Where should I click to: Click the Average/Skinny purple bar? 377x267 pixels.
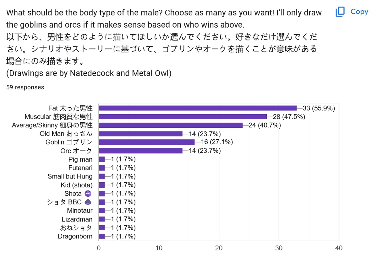(171, 125)
